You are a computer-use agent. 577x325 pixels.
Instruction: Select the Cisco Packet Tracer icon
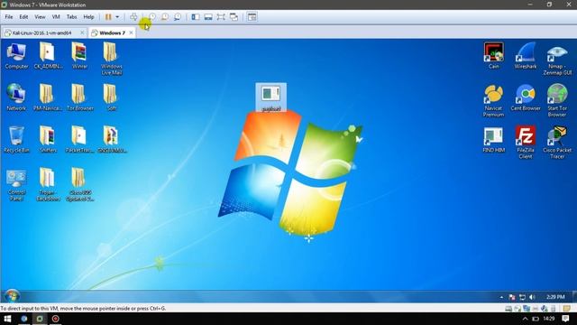point(557,143)
